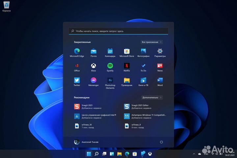Open date and time 19.07.2021
The height and width of the screenshot is (158, 237).
[230, 154]
